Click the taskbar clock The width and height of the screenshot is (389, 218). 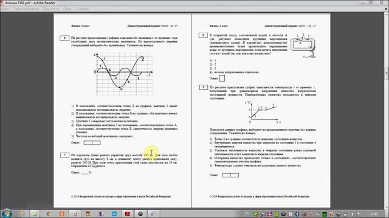point(374,214)
